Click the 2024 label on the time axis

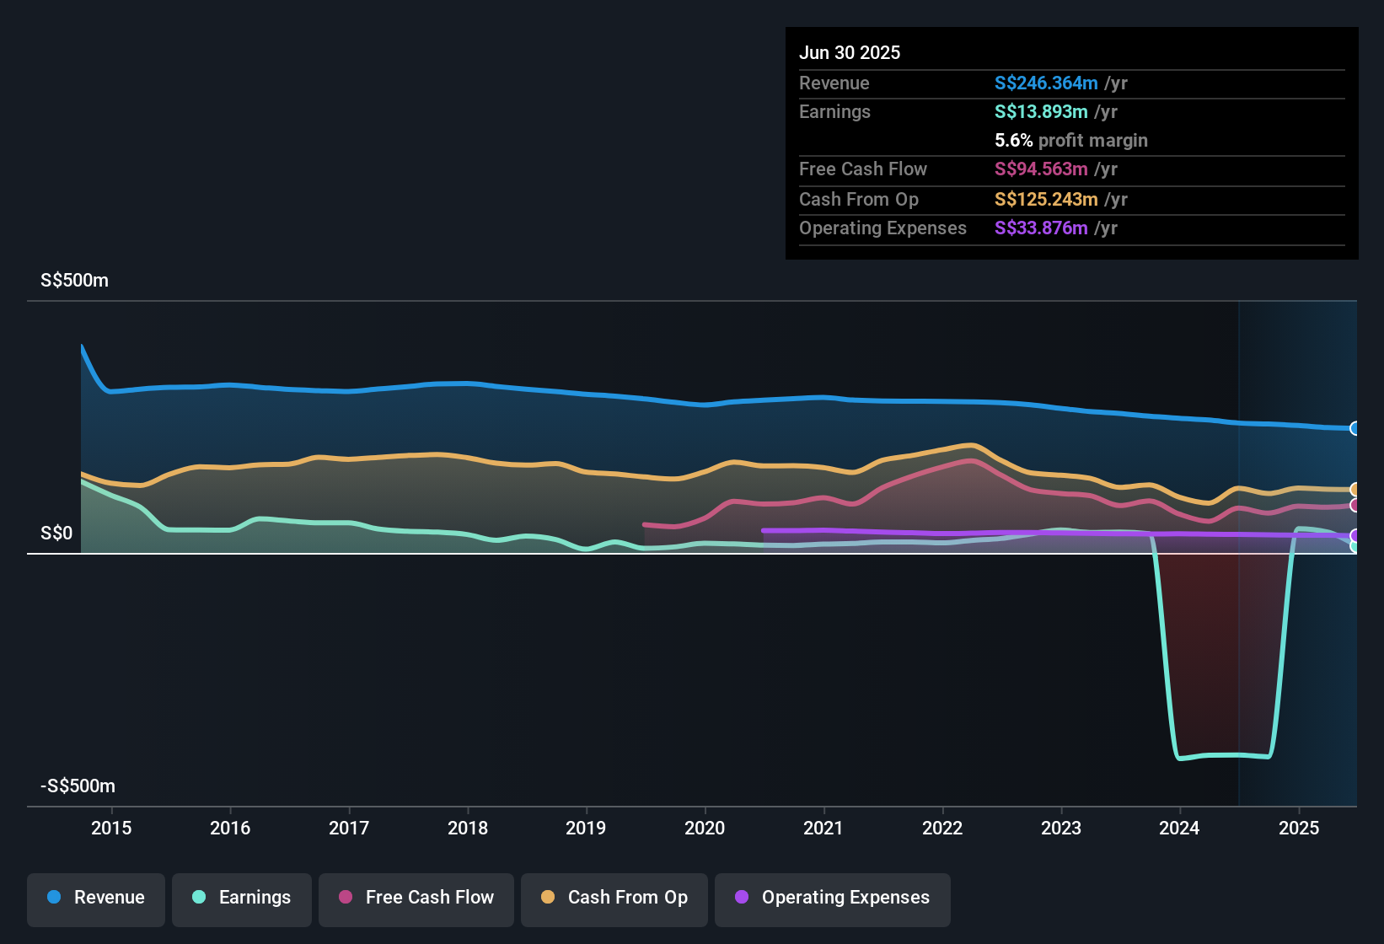pos(1179,828)
